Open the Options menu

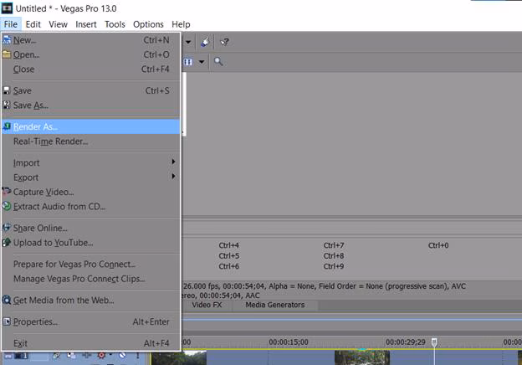[x=148, y=24]
